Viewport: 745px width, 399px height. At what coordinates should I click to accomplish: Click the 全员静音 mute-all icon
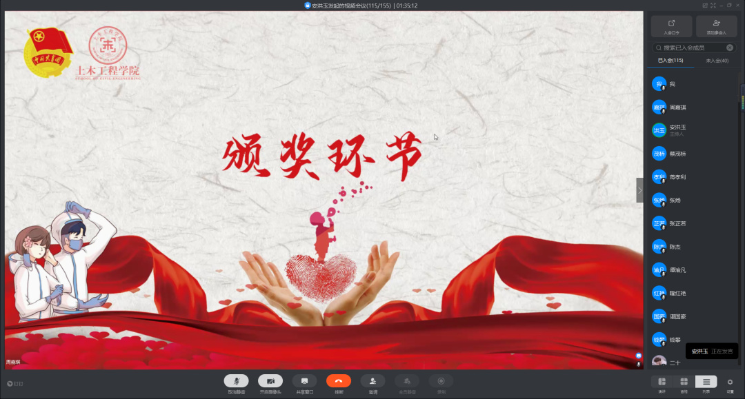[407, 381]
